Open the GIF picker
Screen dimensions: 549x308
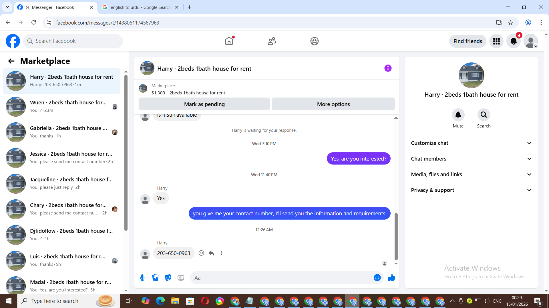pyautogui.click(x=181, y=277)
